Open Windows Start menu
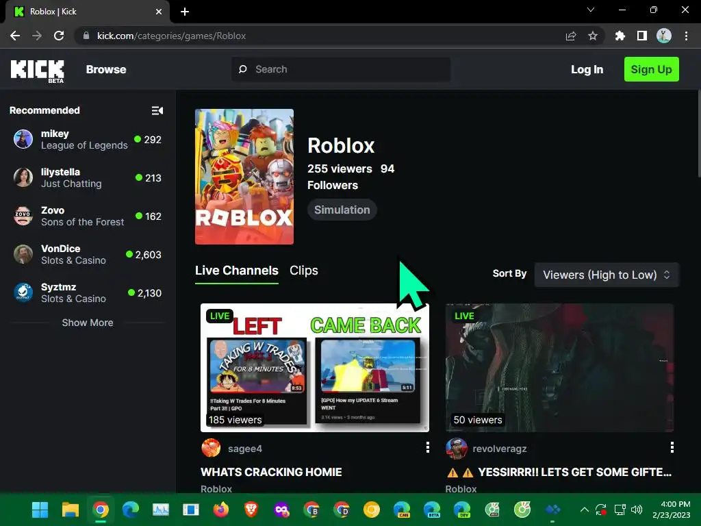Viewport: 701px width, 526px height. pyautogui.click(x=40, y=510)
